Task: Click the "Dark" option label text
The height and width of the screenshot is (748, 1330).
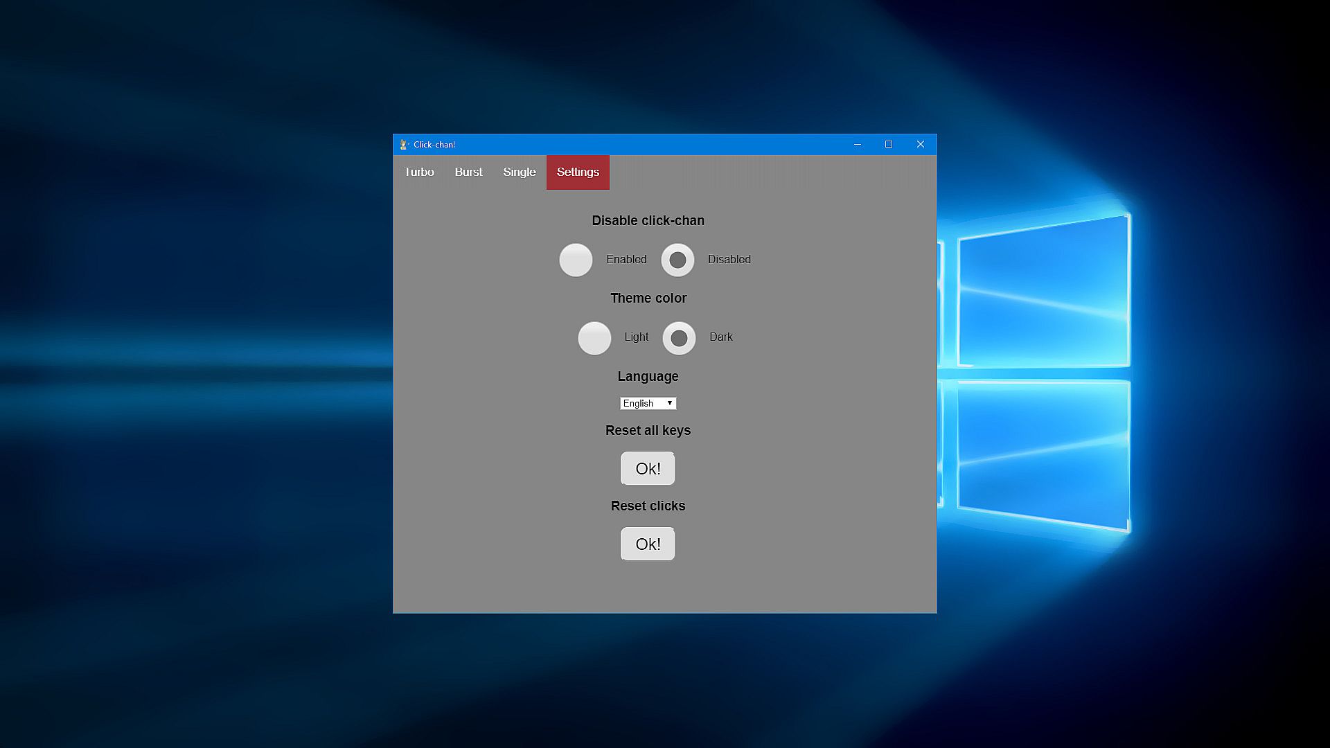Action: tap(720, 337)
